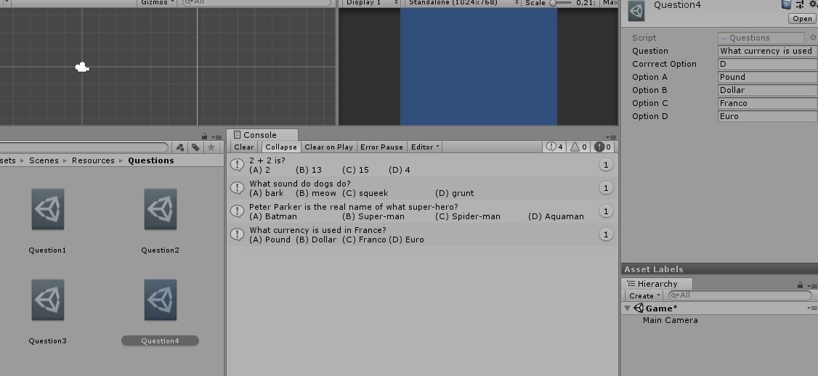
Task: Click the Question text field in Inspector
Action: [x=767, y=51]
